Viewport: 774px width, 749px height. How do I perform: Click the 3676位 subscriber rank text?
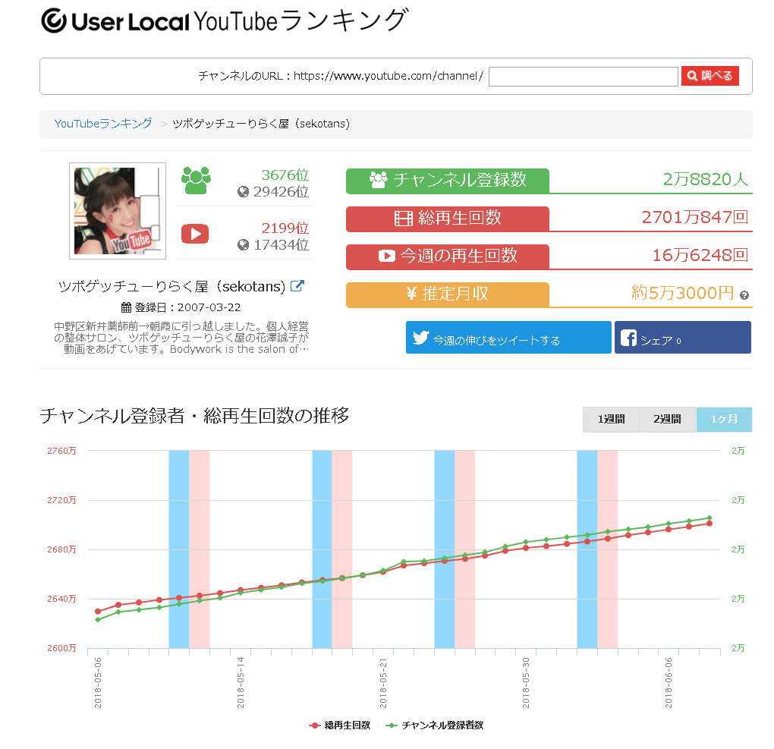pyautogui.click(x=285, y=175)
